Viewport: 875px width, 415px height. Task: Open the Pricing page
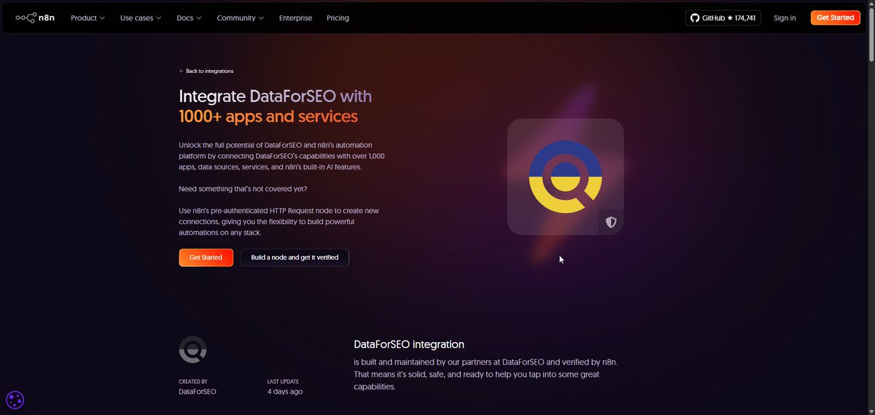(338, 18)
